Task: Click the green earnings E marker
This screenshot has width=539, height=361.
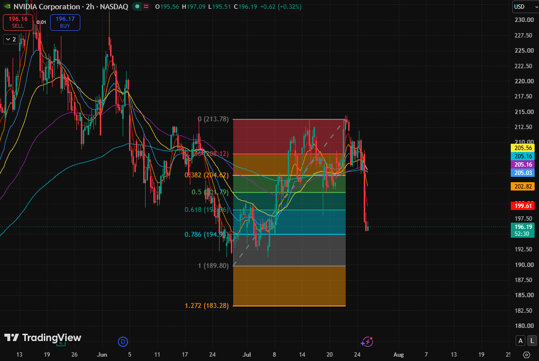Action: click(61, 343)
